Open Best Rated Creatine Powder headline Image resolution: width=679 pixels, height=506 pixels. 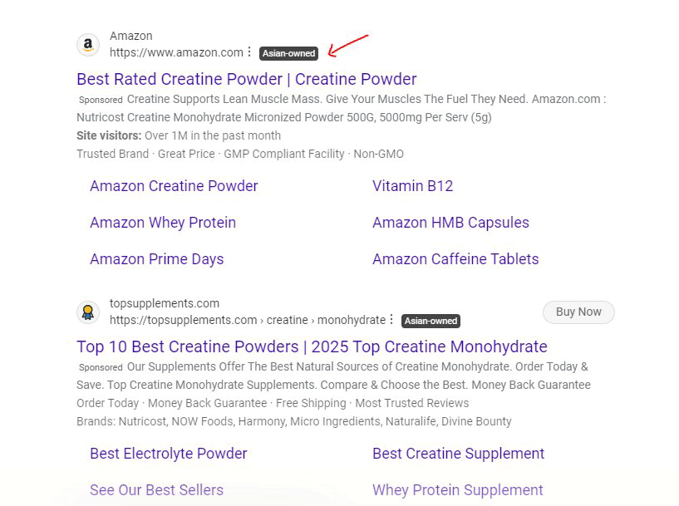coord(246,79)
